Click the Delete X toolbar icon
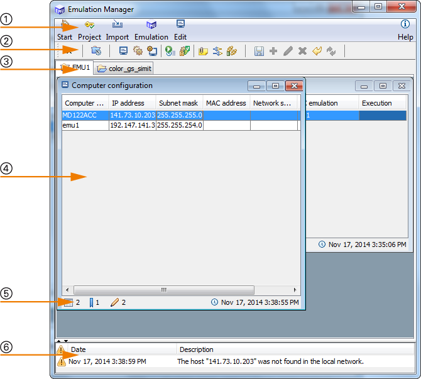421x379 pixels. pos(302,51)
